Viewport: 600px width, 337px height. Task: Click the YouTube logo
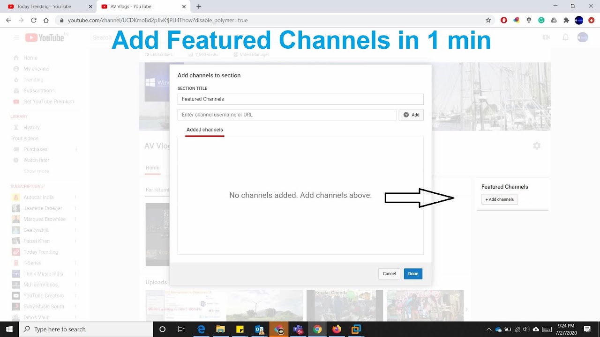[45, 38]
